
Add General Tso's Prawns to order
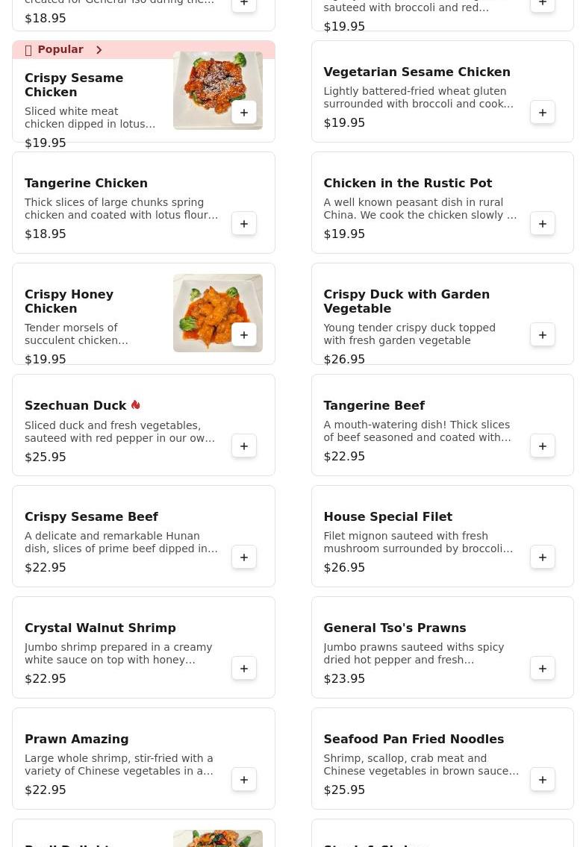click(x=542, y=669)
